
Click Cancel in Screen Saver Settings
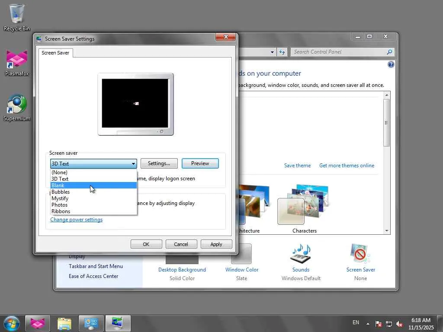coord(181,244)
